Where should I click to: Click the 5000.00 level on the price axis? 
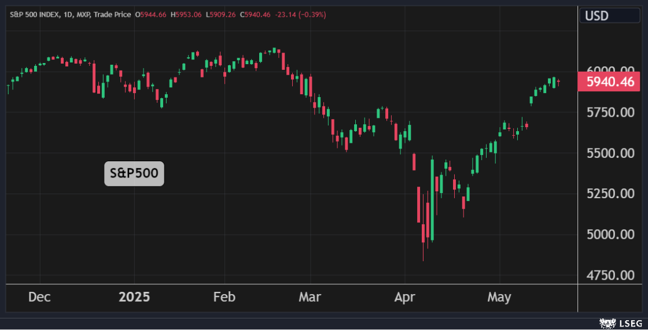[x=610, y=235]
